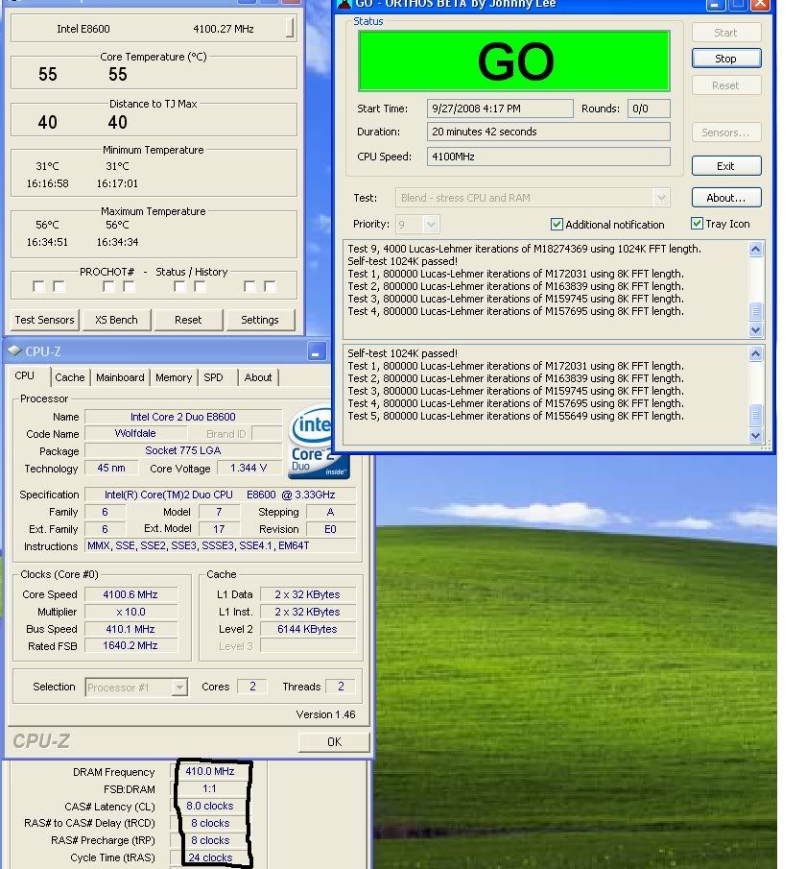Open Settings in the temperature monitor
Image resolution: width=806 pixels, height=869 pixels.
pos(260,320)
